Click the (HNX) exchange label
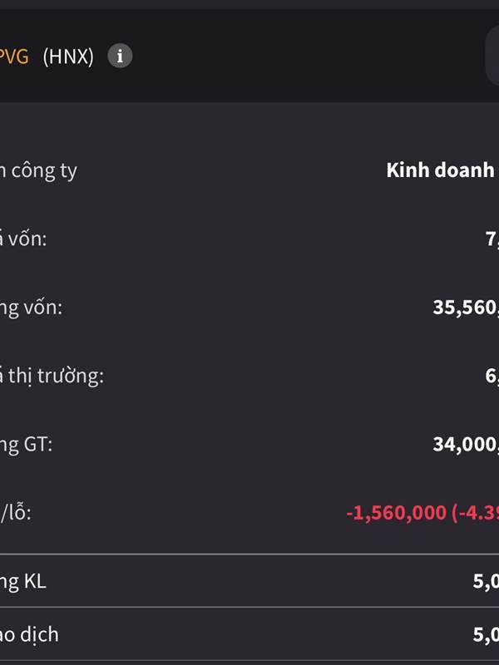The height and width of the screenshot is (665, 499). click(68, 57)
